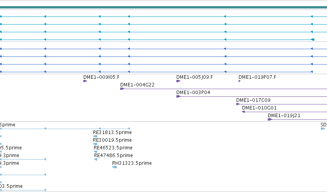Click the RE30019.5prime EST label
This screenshot has height=192, width=327.
click(x=113, y=140)
